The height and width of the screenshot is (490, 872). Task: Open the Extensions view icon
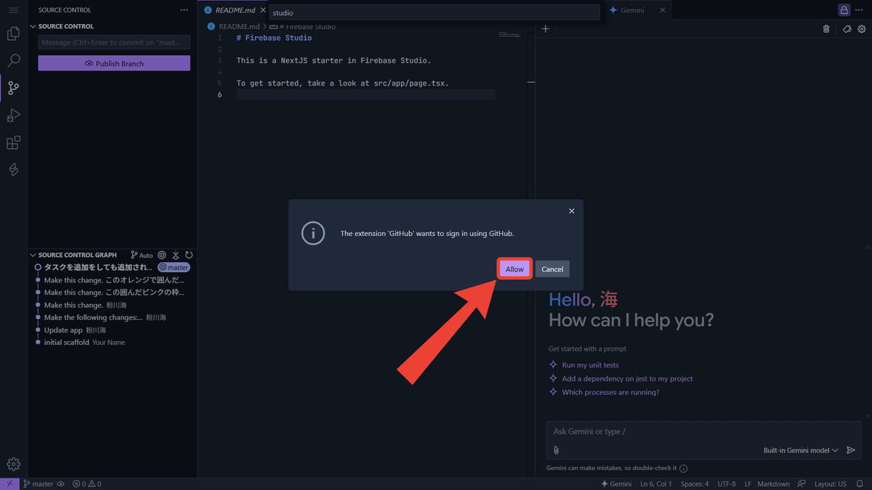pyautogui.click(x=13, y=143)
